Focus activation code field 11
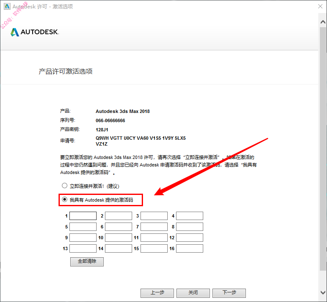Screen dimensions: 327x302 (x=154, y=238)
